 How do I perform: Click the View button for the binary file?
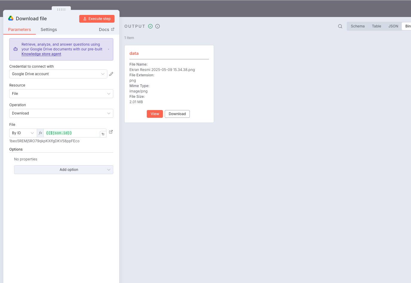tap(155, 114)
